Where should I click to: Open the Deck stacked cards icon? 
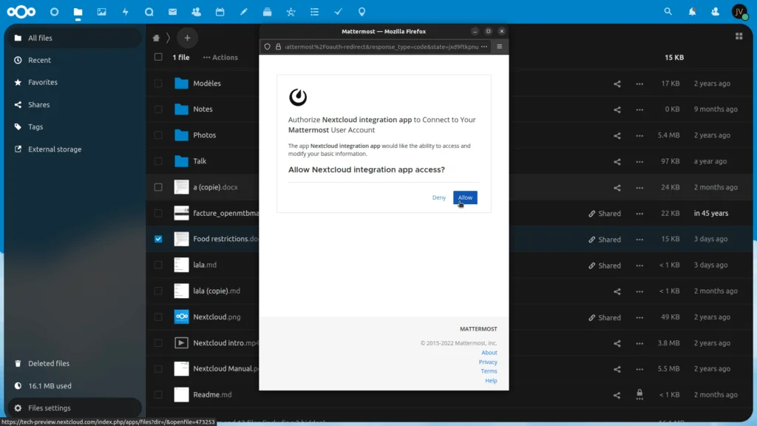(267, 12)
